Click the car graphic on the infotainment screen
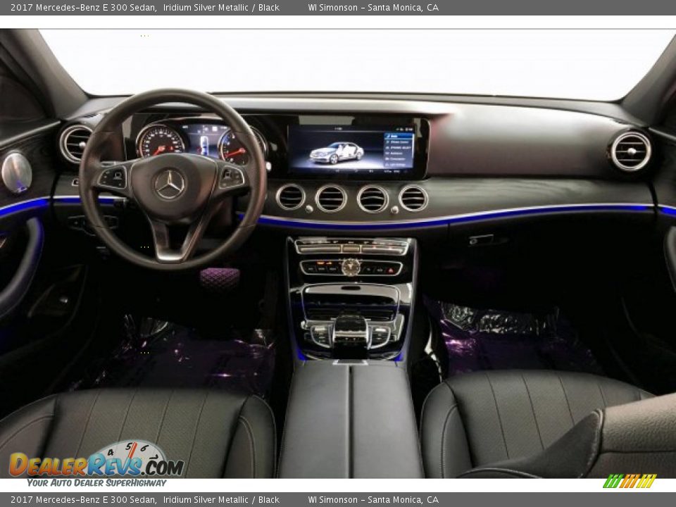The width and height of the screenshot is (676, 507). tap(334, 154)
